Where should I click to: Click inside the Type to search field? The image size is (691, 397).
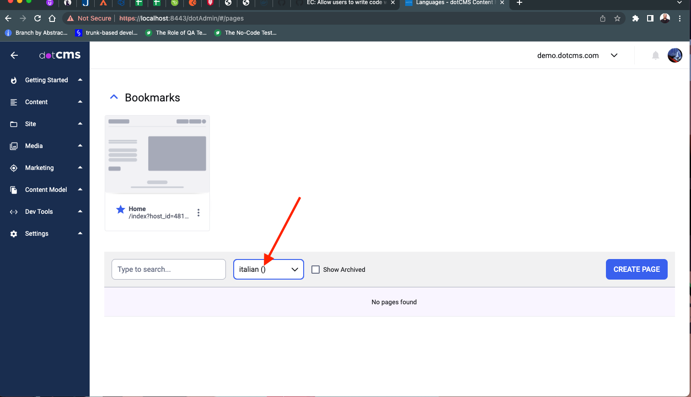[168, 269]
